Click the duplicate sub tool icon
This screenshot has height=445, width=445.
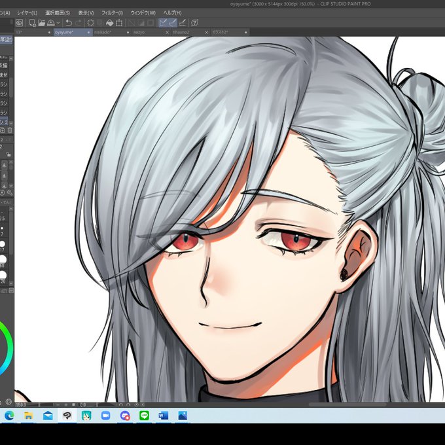3,130
